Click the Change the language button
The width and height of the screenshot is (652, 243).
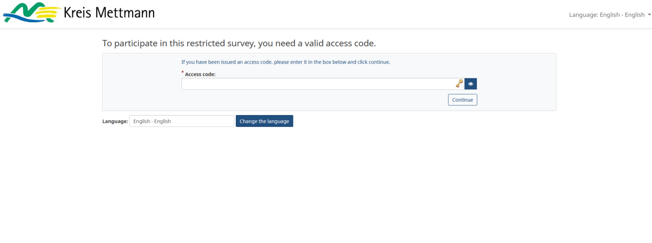tap(264, 121)
